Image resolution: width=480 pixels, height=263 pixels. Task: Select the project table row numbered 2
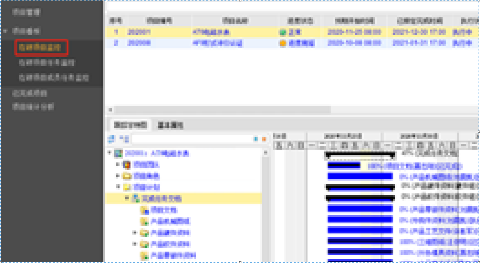click(x=292, y=43)
